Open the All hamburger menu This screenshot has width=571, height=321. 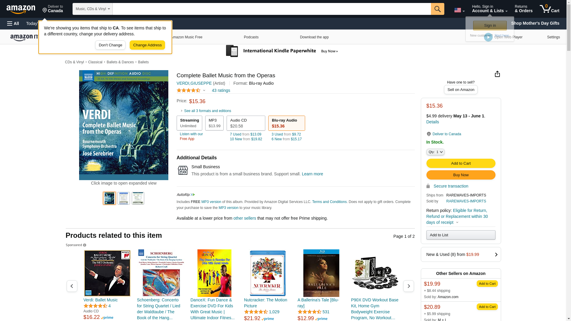(13, 23)
